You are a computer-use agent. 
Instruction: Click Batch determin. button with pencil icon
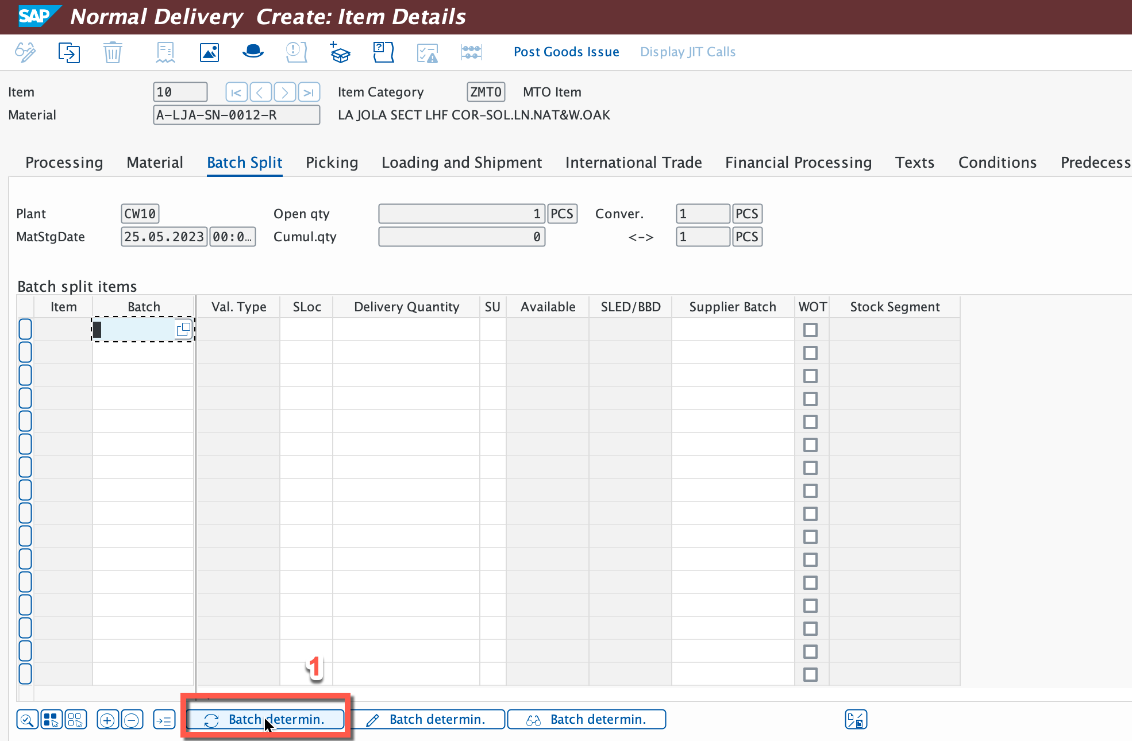click(x=428, y=719)
